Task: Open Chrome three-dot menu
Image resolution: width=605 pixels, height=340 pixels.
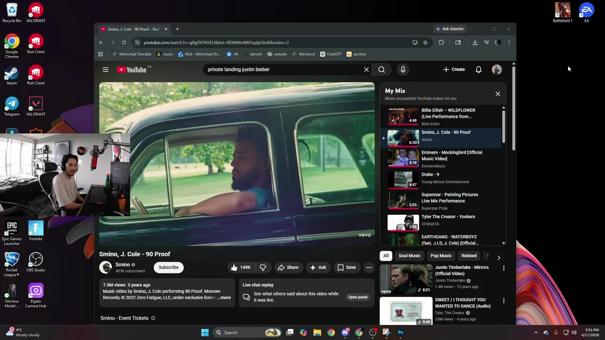Action: pyautogui.click(x=509, y=42)
